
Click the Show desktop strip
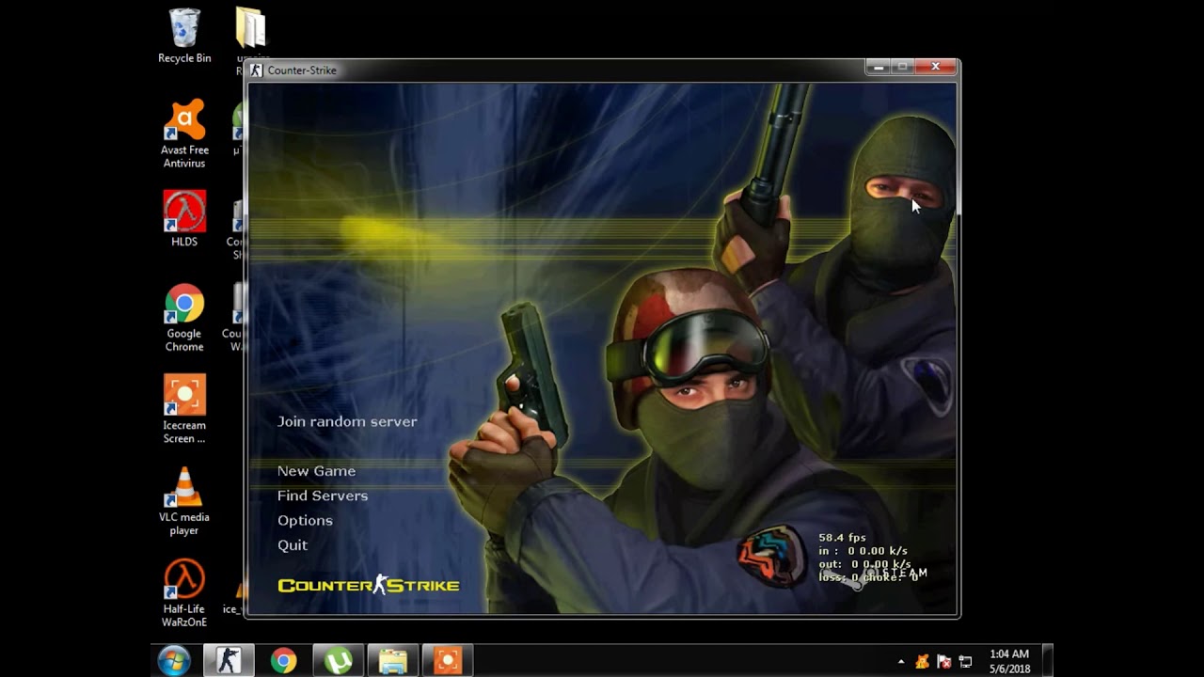[x=1048, y=661]
